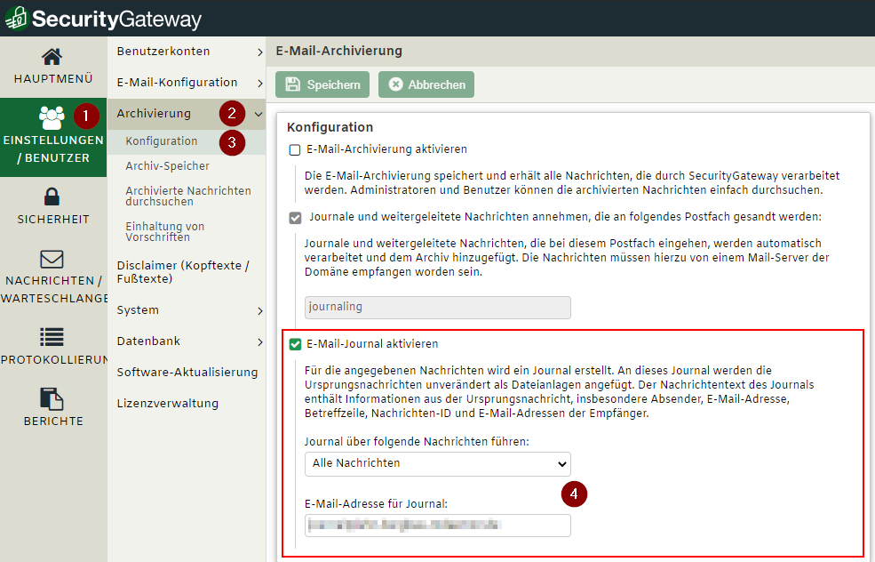Viewport: 875px width, 562px height.
Task: Click the floppy disk icon on Speichern
Action: [x=293, y=84]
